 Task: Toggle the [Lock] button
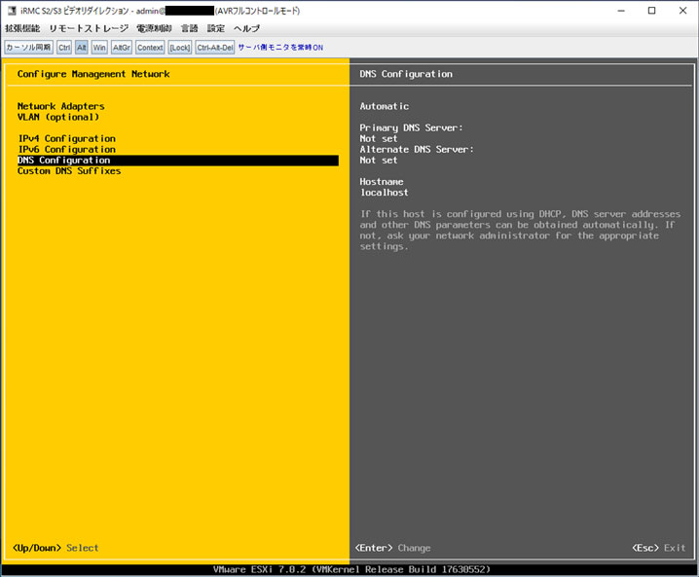click(x=180, y=48)
